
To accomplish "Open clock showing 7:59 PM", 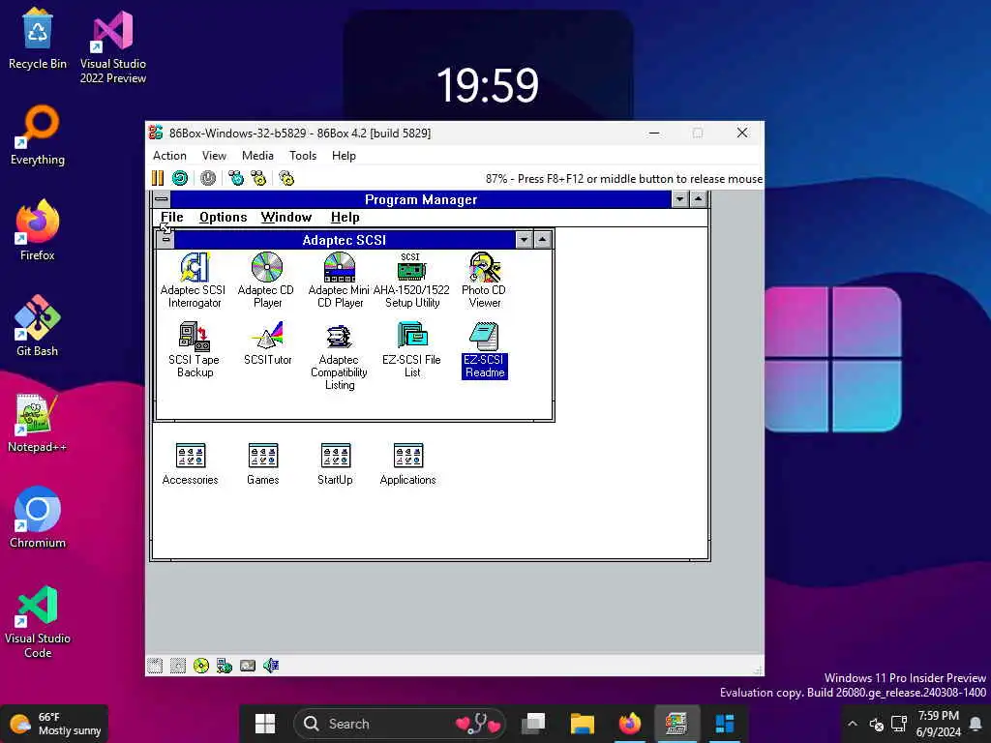I will point(939,724).
